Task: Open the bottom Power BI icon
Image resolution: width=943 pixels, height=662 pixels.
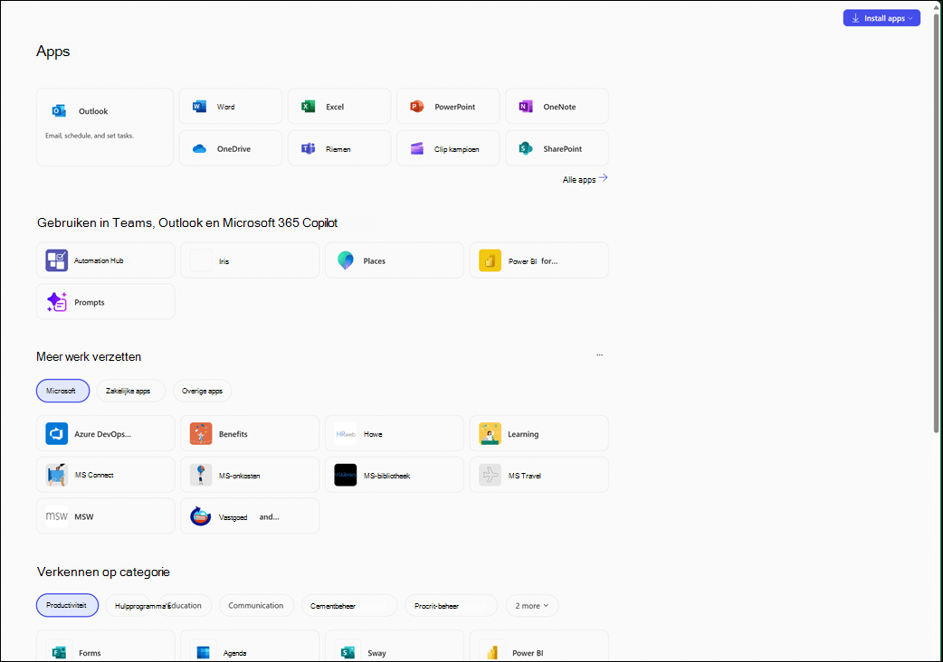Action: pyautogui.click(x=492, y=653)
